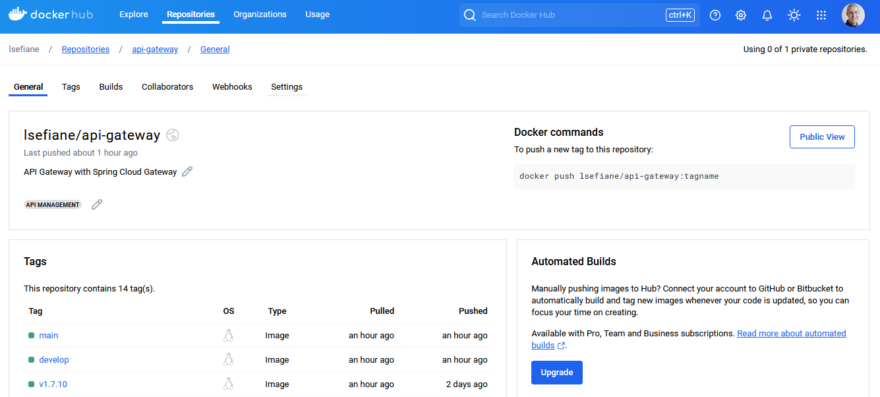The height and width of the screenshot is (397, 880).
Task: Open the v1.7.10 tag link
Action: coord(53,384)
